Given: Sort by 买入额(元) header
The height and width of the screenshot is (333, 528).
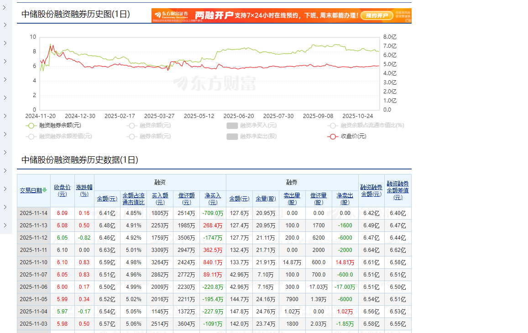Looking at the screenshot, I should (x=160, y=199).
